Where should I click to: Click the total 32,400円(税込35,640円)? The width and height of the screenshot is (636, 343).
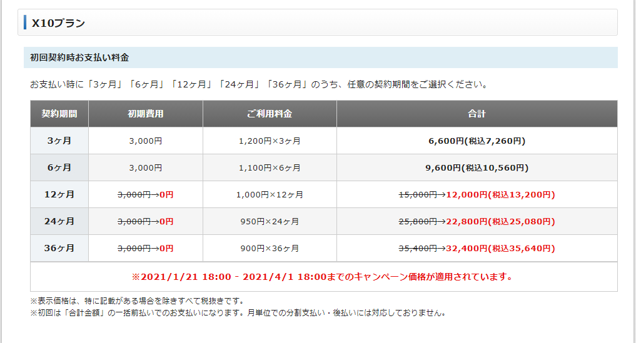(x=500, y=248)
